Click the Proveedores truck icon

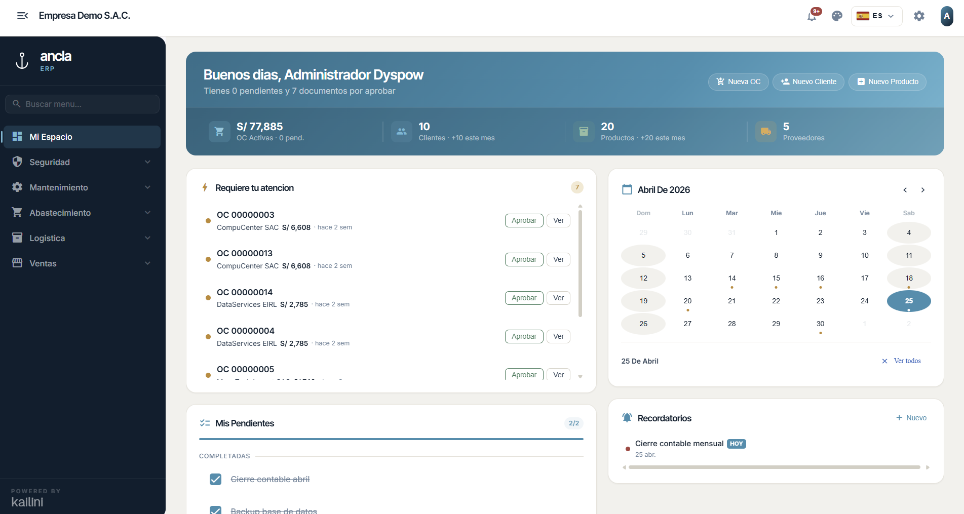766,132
